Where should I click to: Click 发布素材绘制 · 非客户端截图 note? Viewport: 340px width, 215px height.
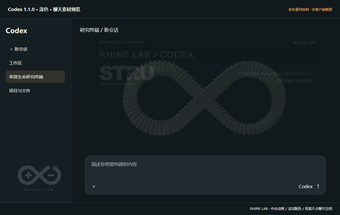click(x=310, y=10)
